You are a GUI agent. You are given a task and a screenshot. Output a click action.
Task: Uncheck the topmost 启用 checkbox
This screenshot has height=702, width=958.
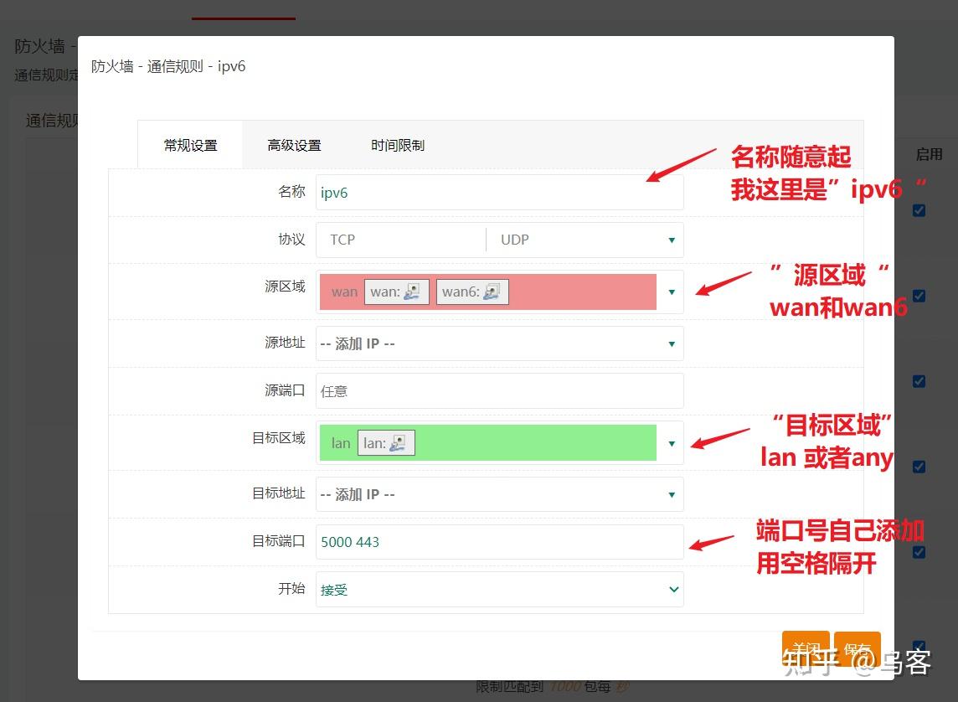click(919, 212)
